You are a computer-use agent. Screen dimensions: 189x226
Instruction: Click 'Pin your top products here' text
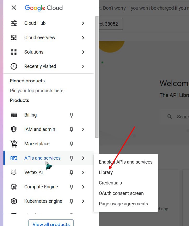[37, 91]
